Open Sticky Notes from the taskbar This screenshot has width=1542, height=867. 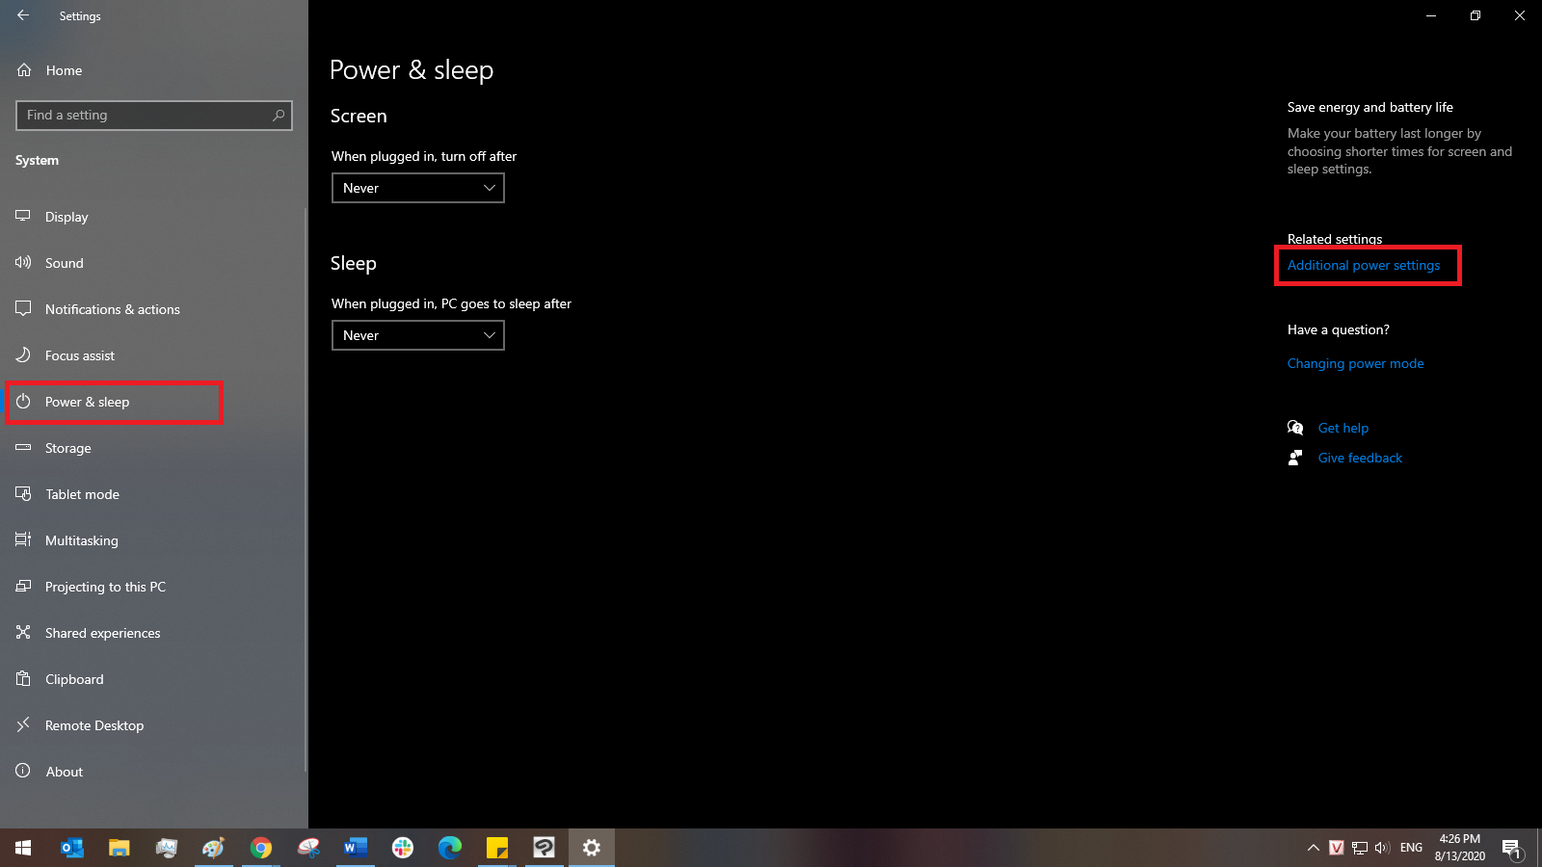pyautogui.click(x=497, y=848)
